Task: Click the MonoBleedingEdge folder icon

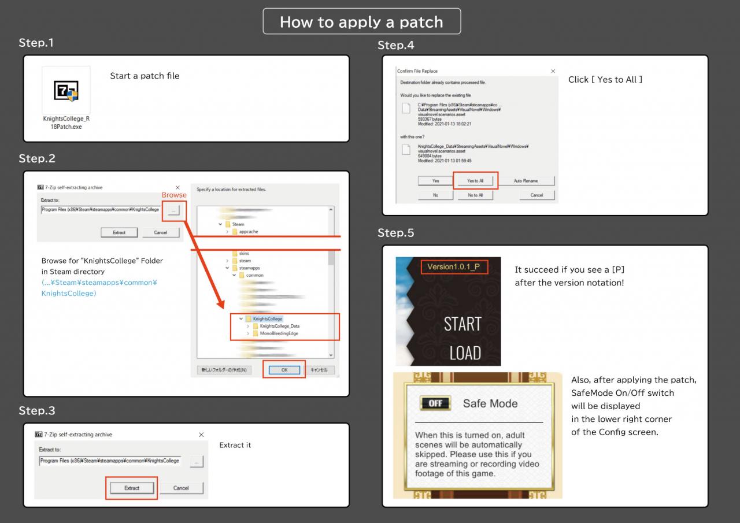Action: [255, 333]
